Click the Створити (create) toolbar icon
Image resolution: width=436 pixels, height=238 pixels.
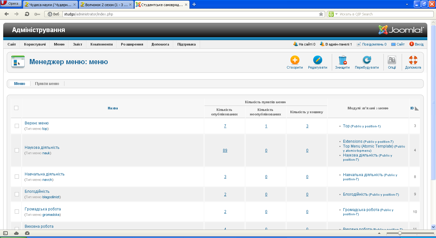[295, 60]
